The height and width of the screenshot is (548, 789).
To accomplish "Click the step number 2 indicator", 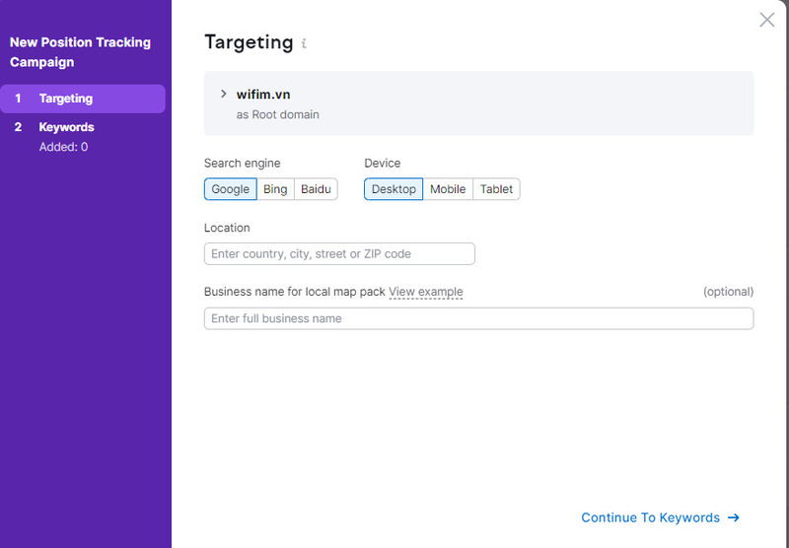I will coord(18,127).
